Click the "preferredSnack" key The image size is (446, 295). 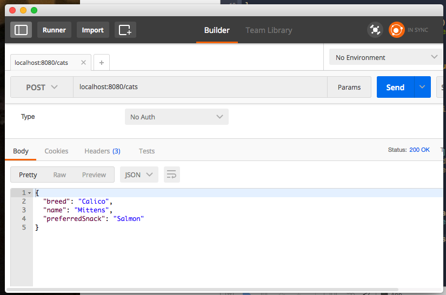[74, 219]
